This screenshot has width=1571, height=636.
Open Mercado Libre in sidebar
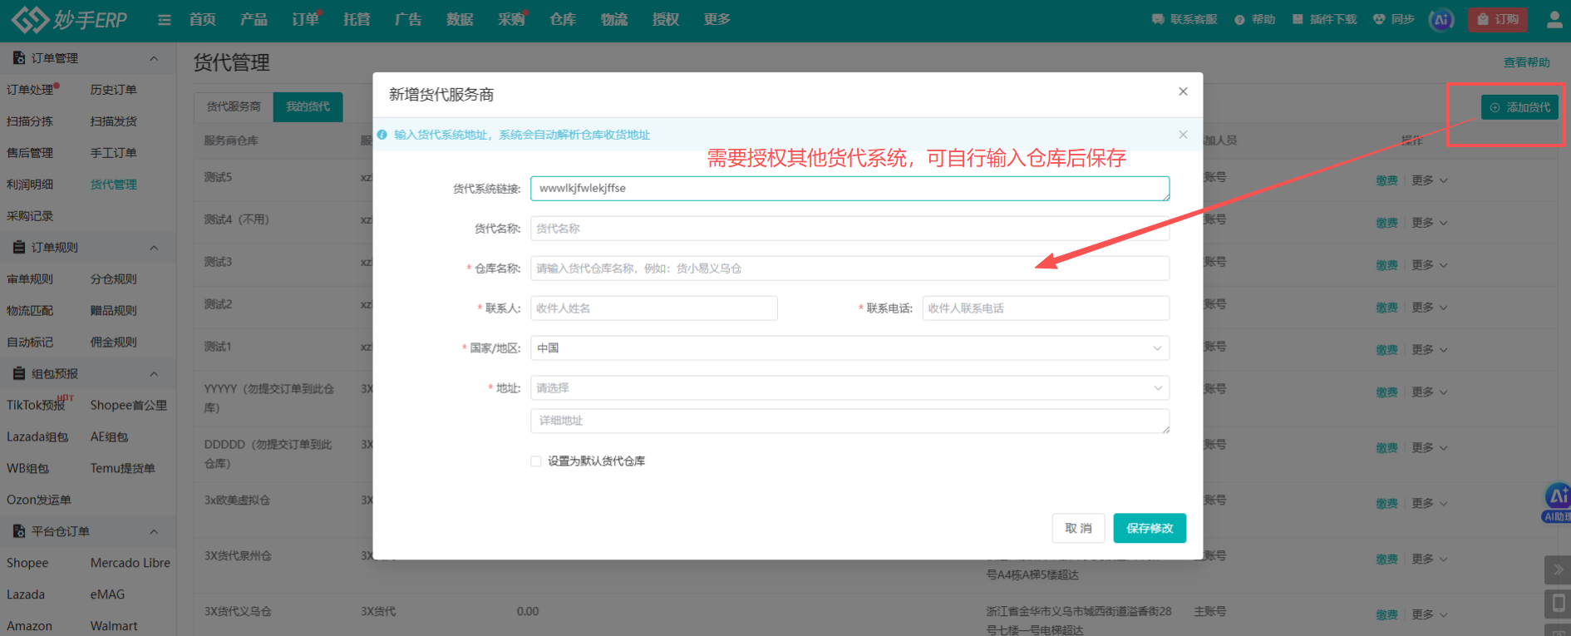point(131,564)
